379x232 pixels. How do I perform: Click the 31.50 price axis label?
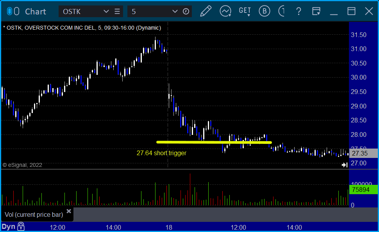click(x=359, y=35)
